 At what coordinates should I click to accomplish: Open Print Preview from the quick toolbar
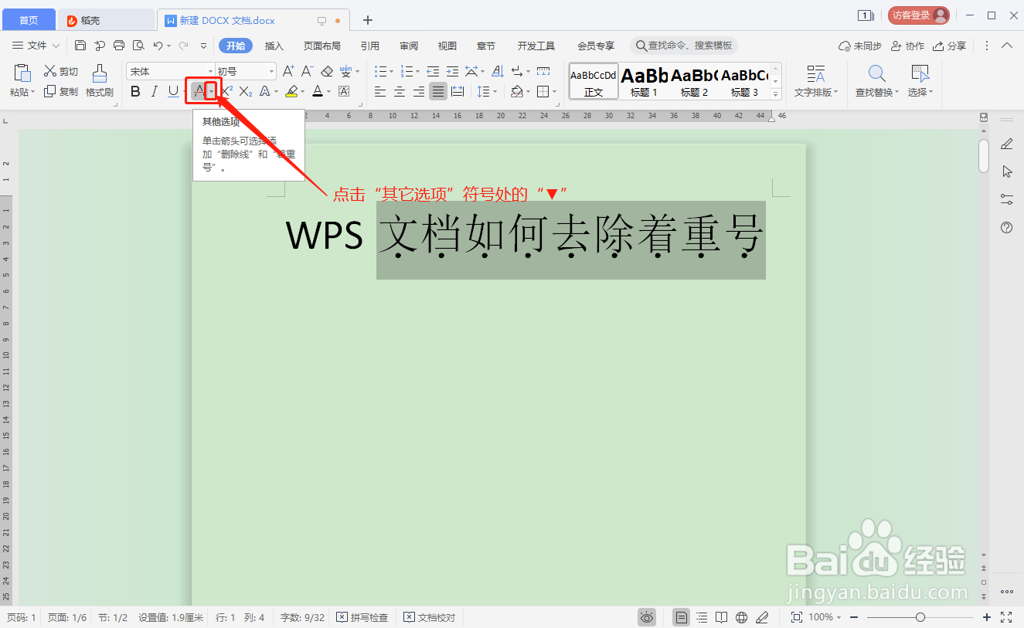pyautogui.click(x=138, y=46)
